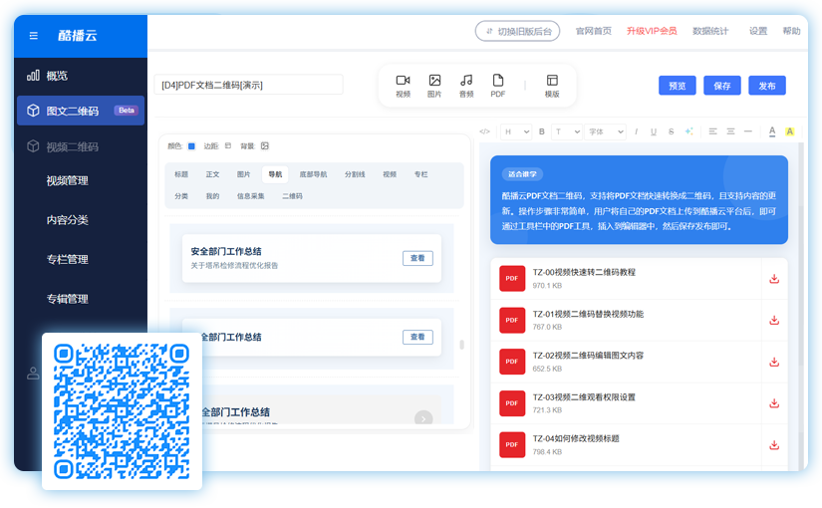Center align text in the editor toolbar
822x508 pixels.
click(730, 131)
